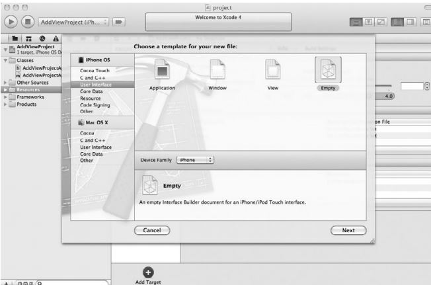This screenshot has width=431, height=285.
Task: Select the Frameworks folder
Action: click(x=26, y=97)
